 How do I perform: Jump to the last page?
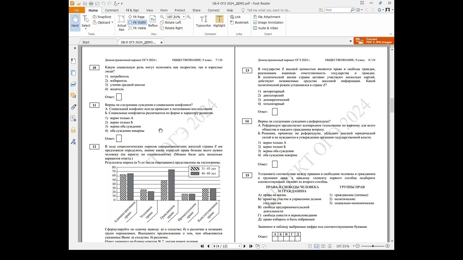[x=251, y=246]
